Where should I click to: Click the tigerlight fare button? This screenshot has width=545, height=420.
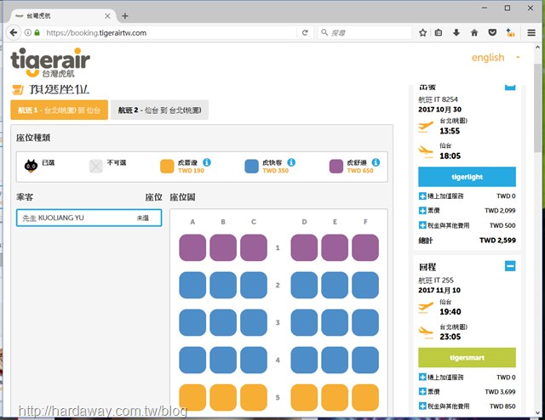click(467, 177)
